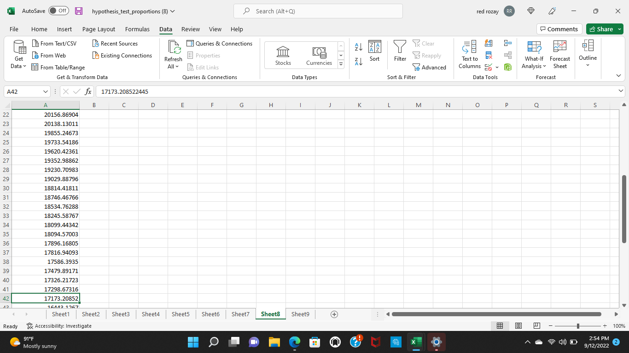
Task: Toggle the Filter button
Action: (400, 51)
